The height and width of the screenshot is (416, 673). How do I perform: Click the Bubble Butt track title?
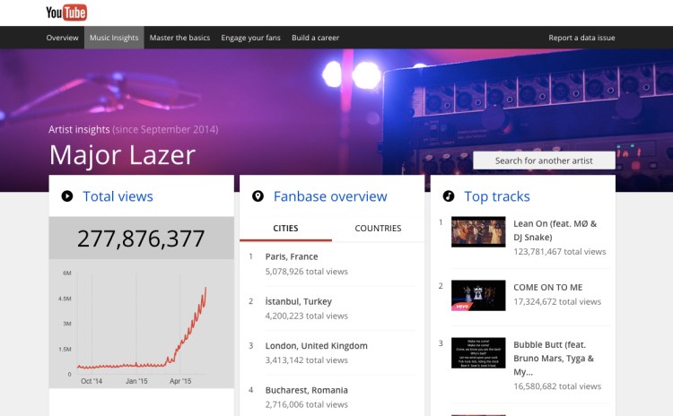point(554,358)
